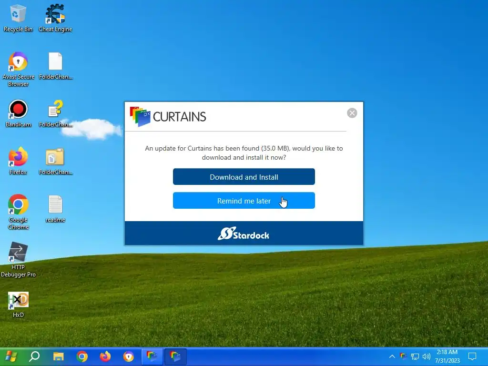Select the Google Chrome desktop shortcut
The image size is (488, 366).
click(18, 212)
